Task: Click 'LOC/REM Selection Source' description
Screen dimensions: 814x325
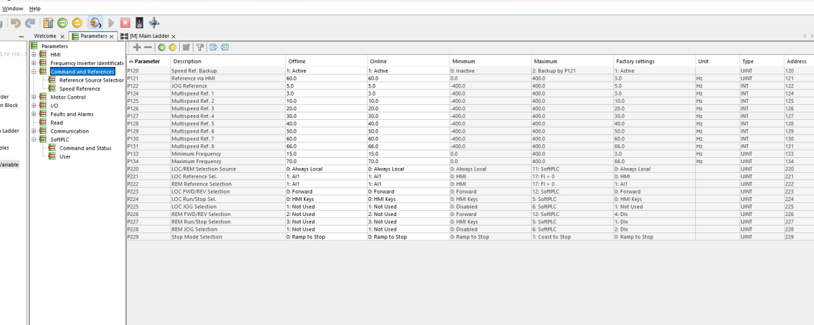Action: click(227, 169)
